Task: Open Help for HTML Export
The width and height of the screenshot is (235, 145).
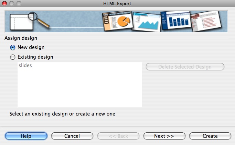Action: coord(26,136)
